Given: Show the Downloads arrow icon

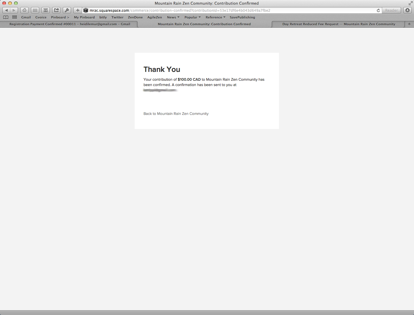Looking at the screenshot, I should tap(408, 10).
